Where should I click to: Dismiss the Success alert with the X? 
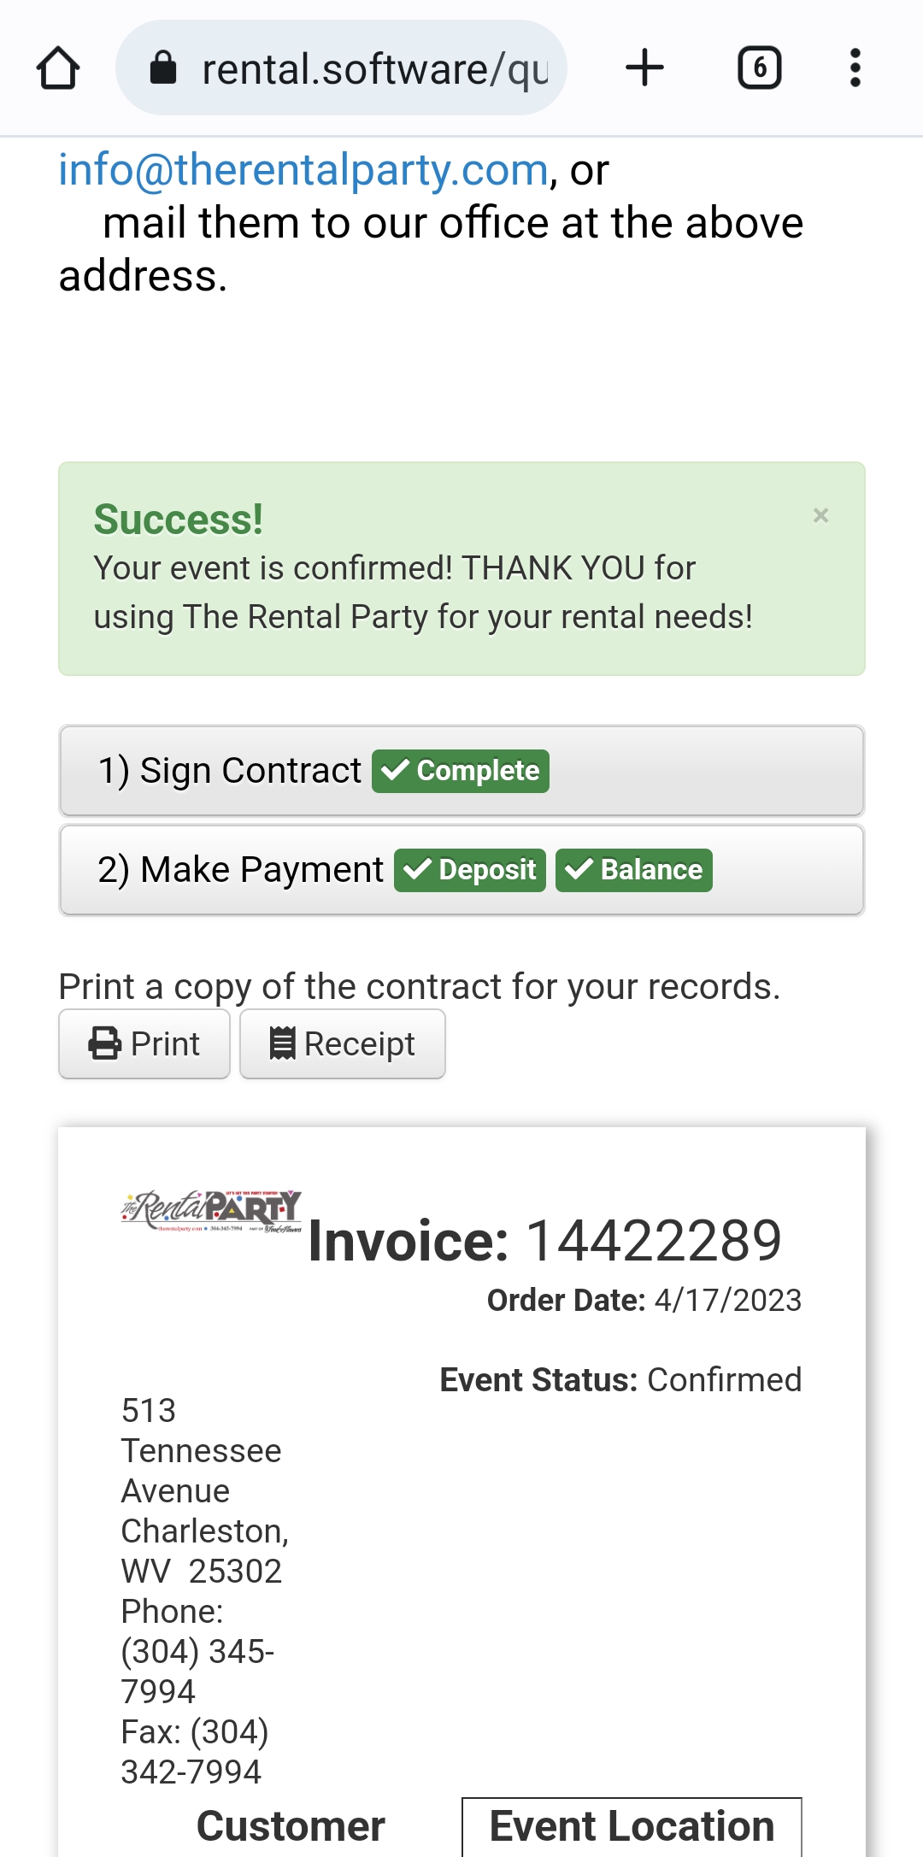[x=820, y=515]
